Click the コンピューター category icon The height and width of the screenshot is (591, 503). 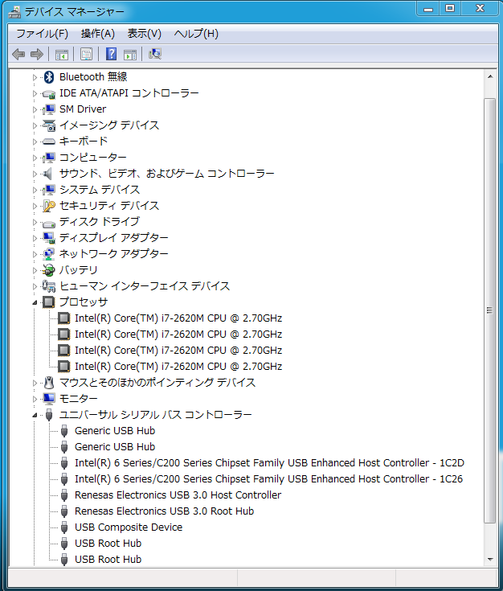[x=49, y=158]
